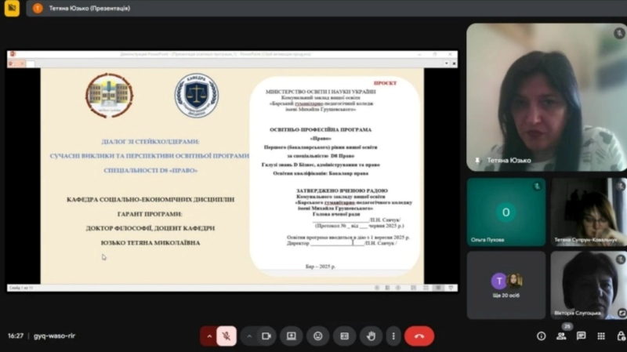The height and width of the screenshot is (352, 627).
Task: Open more options three-dot menu
Action: click(x=393, y=336)
